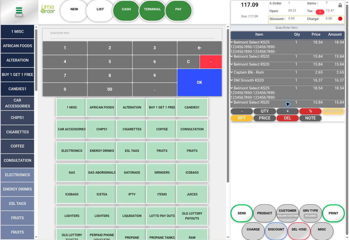Tap the red minus key on keypad

[x=211, y=62]
